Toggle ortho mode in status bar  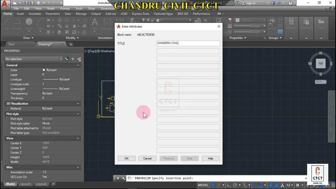pos(229,185)
